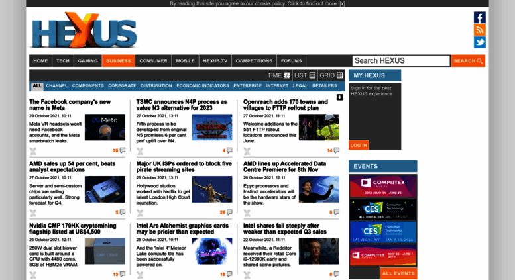The image size is (515, 280).
Task: Open Computex 2021 event banner
Action: click(x=383, y=186)
